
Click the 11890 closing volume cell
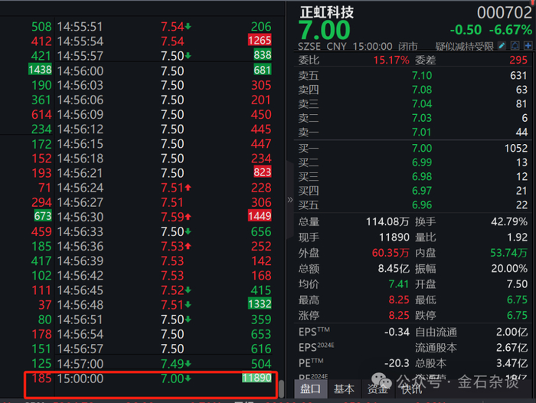(x=257, y=378)
